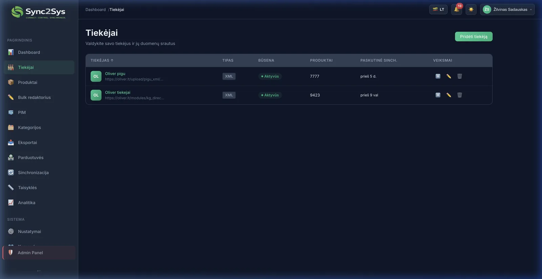Image resolution: width=542 pixels, height=279 pixels.
Task: Collapse sidebar using the arrow icon
Action: (39, 271)
